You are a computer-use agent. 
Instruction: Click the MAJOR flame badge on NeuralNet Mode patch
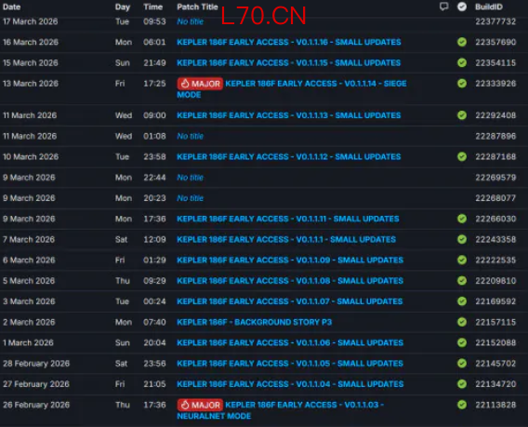pyautogui.click(x=200, y=405)
